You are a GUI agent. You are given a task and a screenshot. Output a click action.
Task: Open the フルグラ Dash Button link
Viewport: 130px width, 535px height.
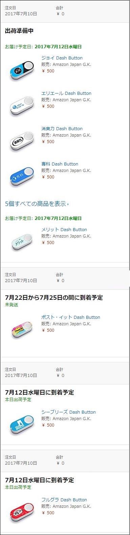(64, 500)
